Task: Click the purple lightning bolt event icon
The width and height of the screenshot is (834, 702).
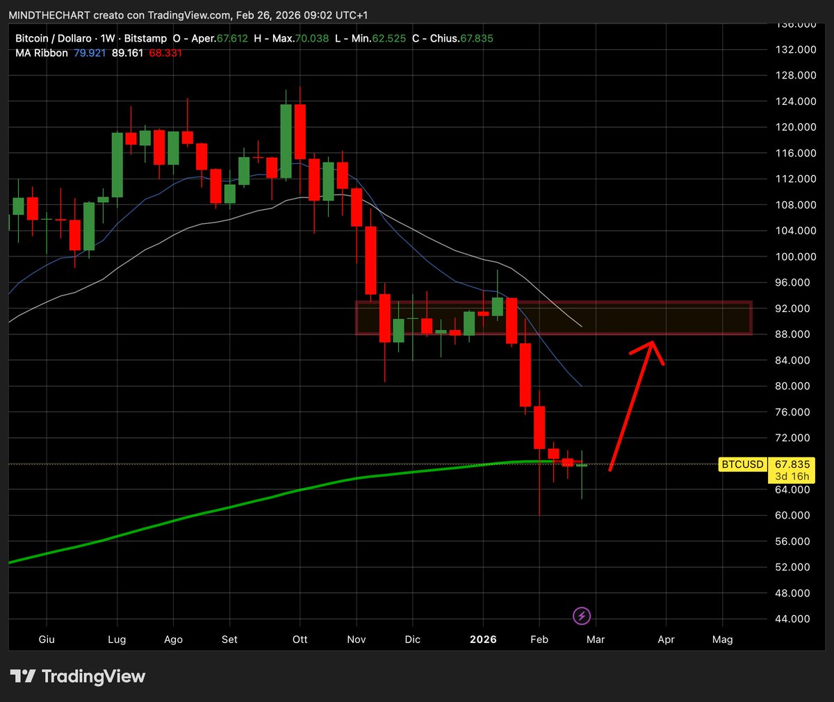Action: [x=582, y=616]
